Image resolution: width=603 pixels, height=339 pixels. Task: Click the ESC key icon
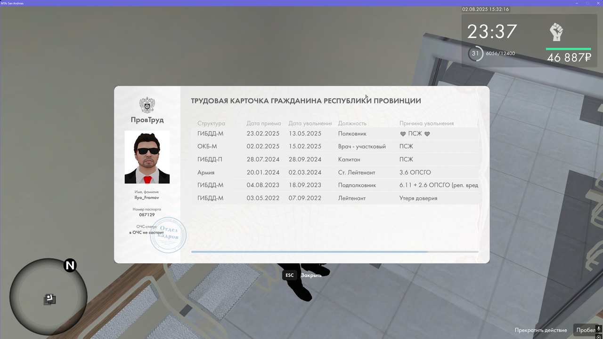289,275
